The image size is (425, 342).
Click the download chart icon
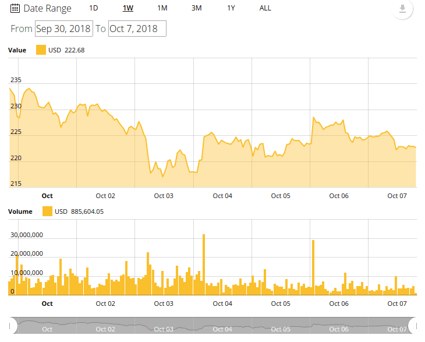tap(402, 9)
